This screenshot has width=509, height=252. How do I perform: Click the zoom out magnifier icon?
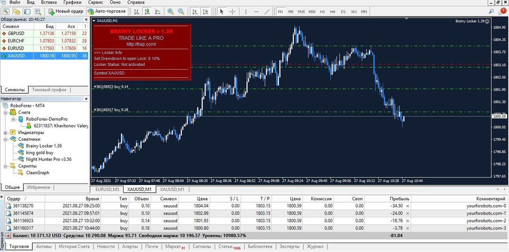181,11
